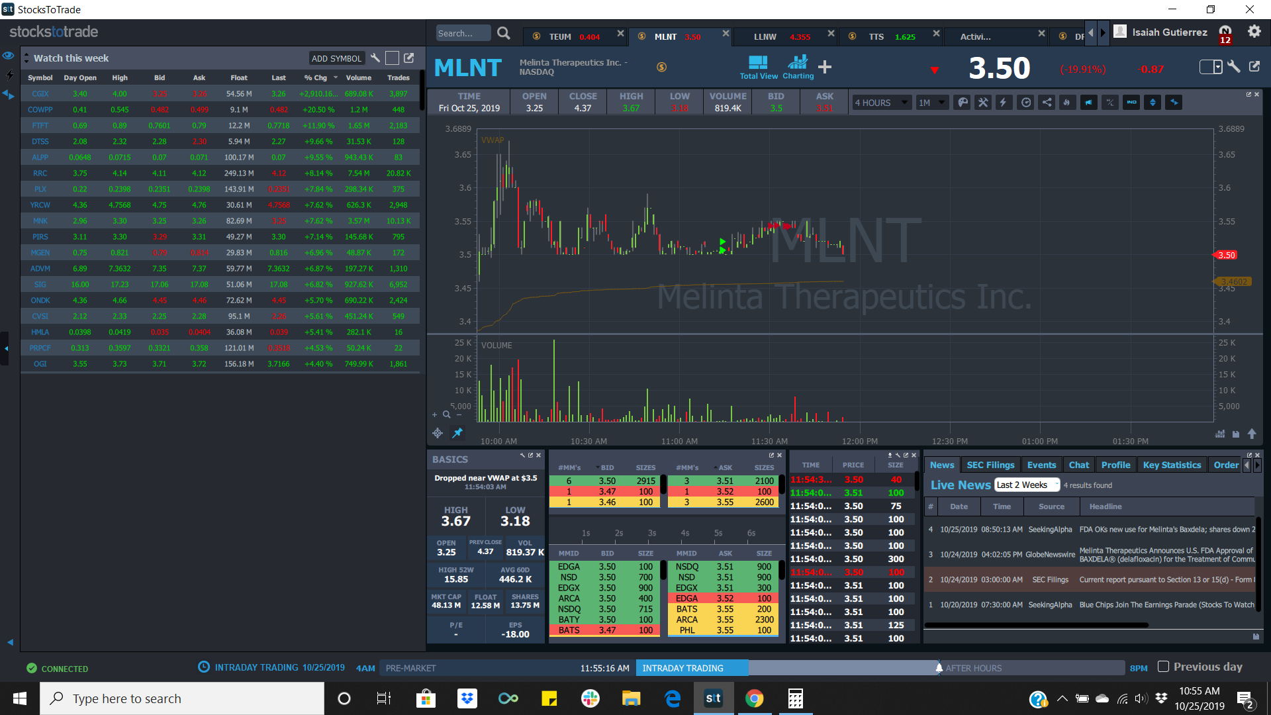Viewport: 1271px width, 715px height.
Task: Open chart color palette settings
Action: point(963,103)
